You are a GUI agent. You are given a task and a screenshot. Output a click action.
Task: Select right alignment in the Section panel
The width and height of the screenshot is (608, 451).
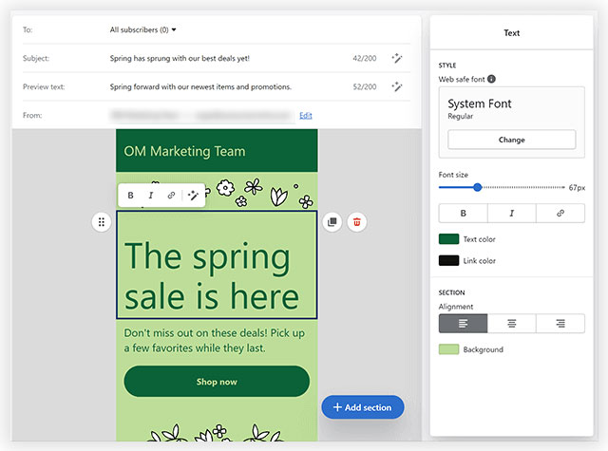560,324
